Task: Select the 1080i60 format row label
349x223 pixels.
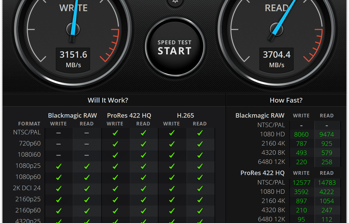Action: [x=29, y=155]
